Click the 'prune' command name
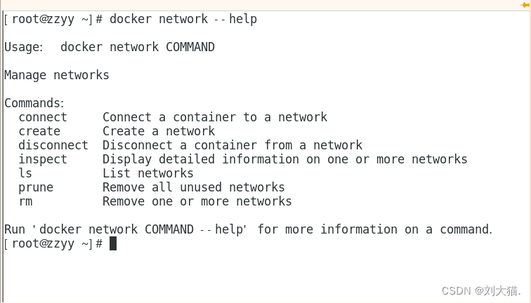531x303 pixels. [36, 187]
